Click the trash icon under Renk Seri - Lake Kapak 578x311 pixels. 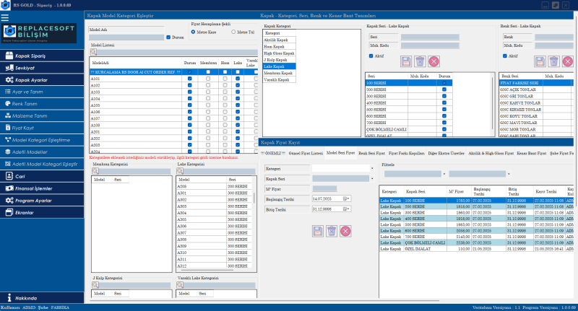tap(553, 61)
